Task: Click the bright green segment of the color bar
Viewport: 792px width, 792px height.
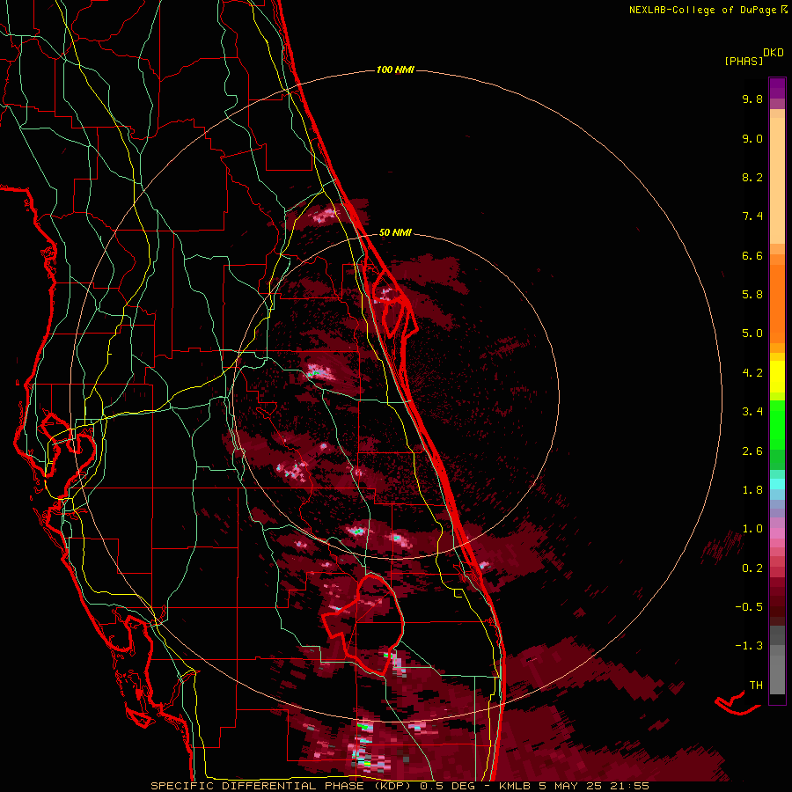Action: click(777, 425)
